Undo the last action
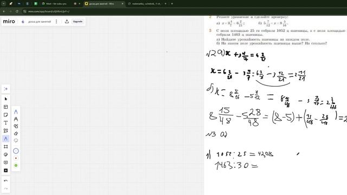 point(6,180)
